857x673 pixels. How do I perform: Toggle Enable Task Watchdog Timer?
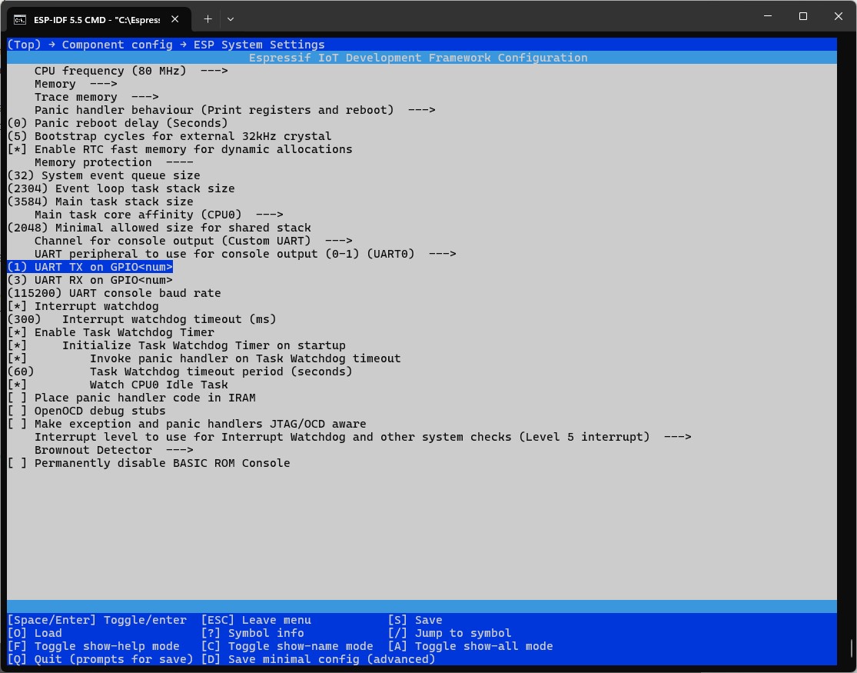click(111, 333)
